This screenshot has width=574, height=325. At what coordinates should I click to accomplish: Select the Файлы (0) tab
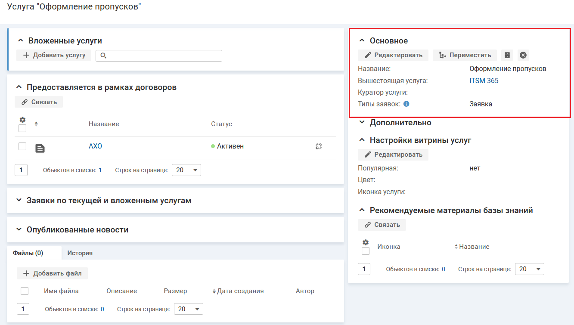pyautogui.click(x=28, y=253)
